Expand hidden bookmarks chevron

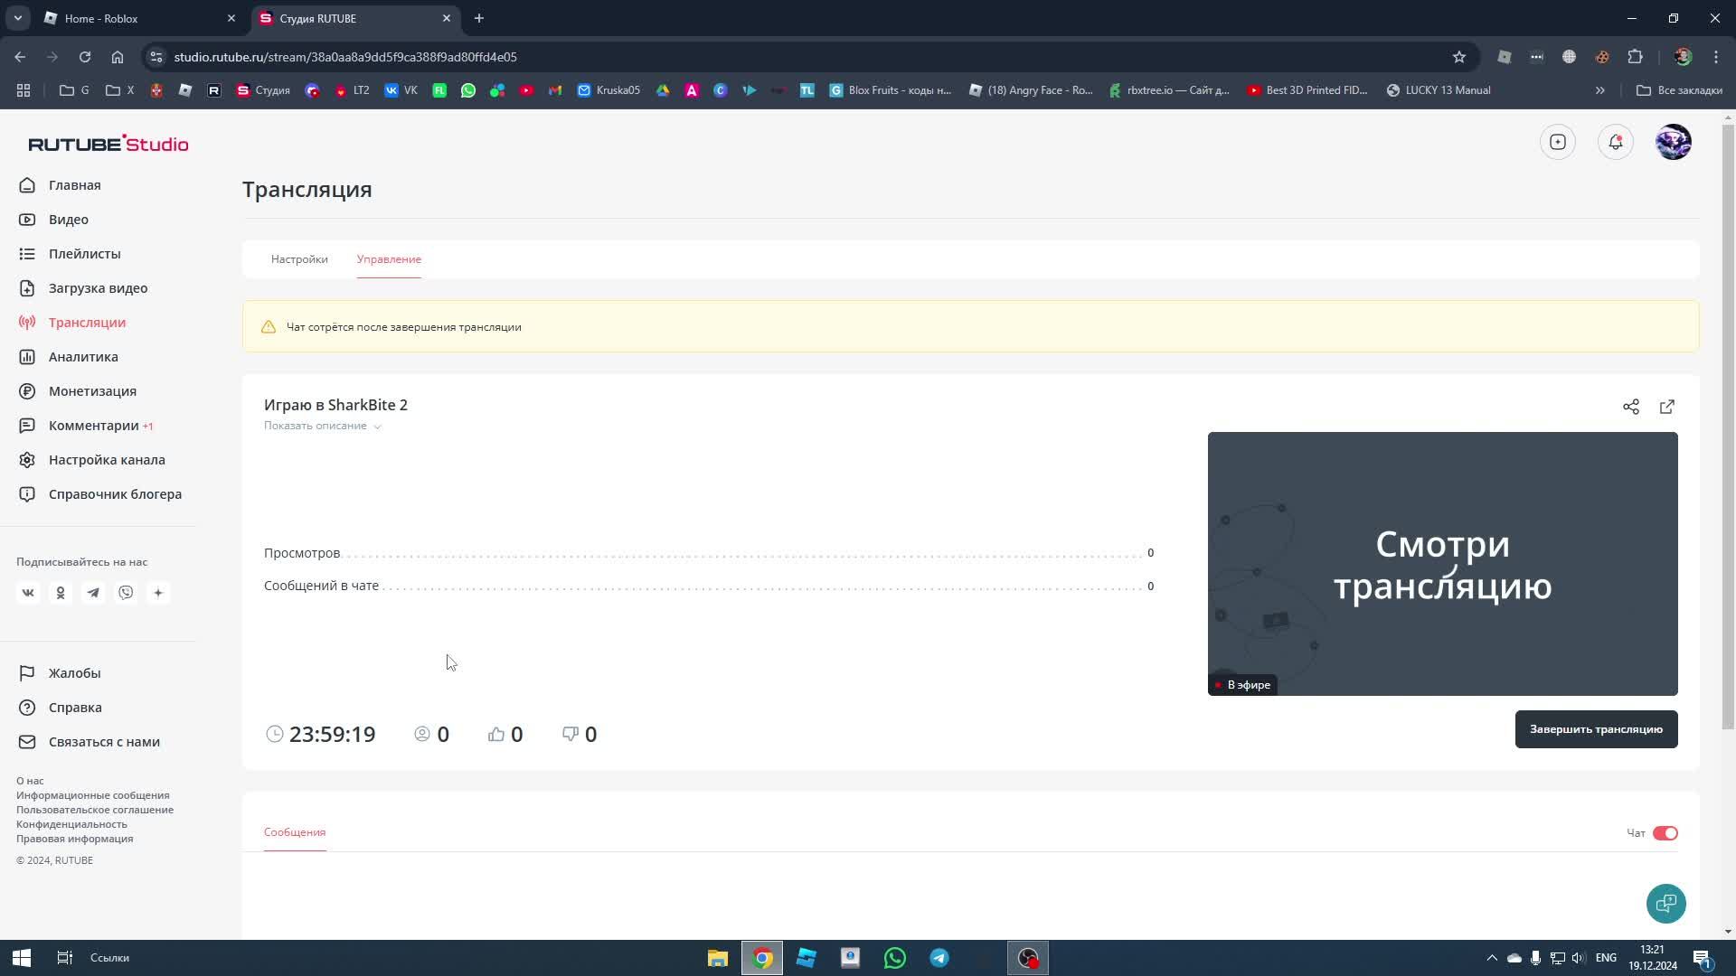pos(1599,90)
